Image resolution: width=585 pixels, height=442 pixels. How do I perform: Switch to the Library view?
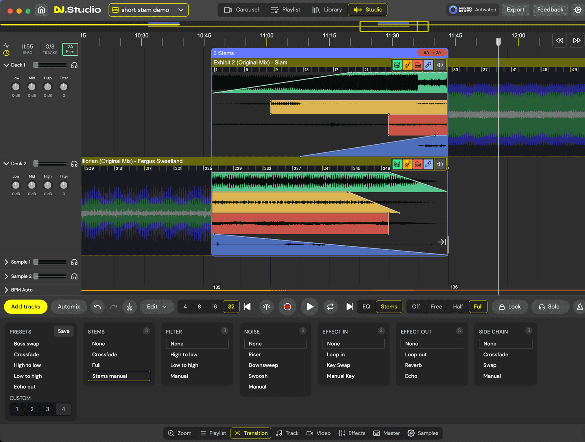(x=327, y=9)
